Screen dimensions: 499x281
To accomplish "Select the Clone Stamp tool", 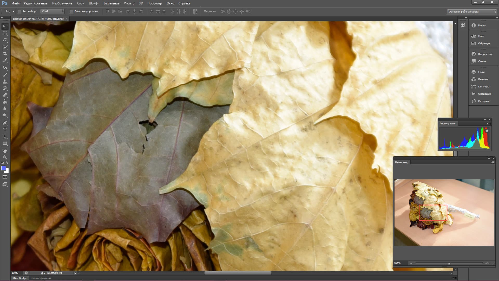I will point(5,81).
